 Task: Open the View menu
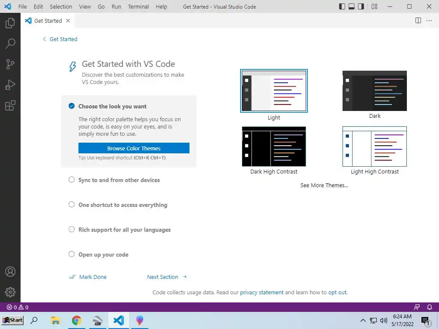pyautogui.click(x=85, y=6)
